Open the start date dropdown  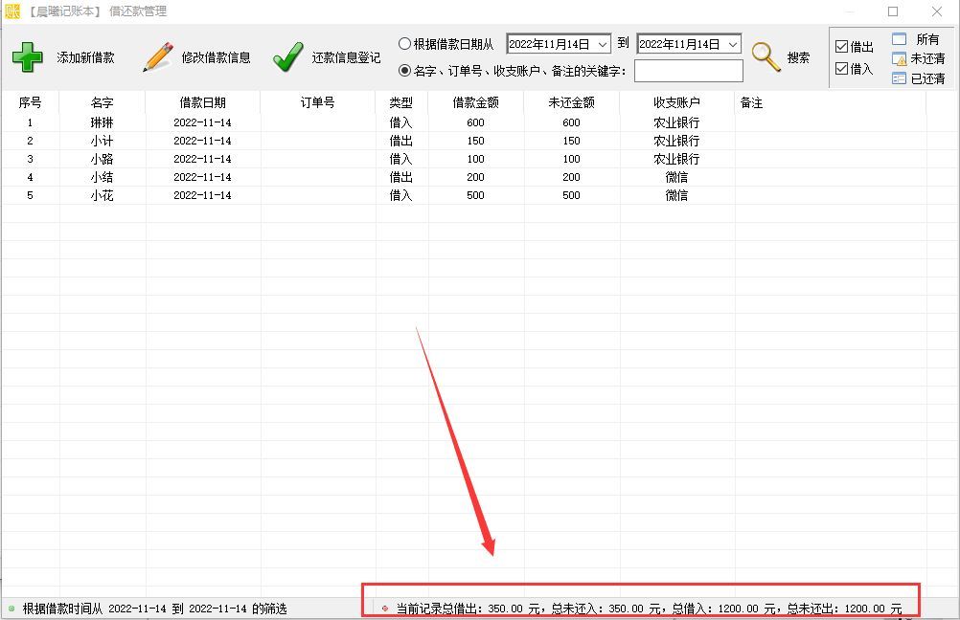point(602,44)
